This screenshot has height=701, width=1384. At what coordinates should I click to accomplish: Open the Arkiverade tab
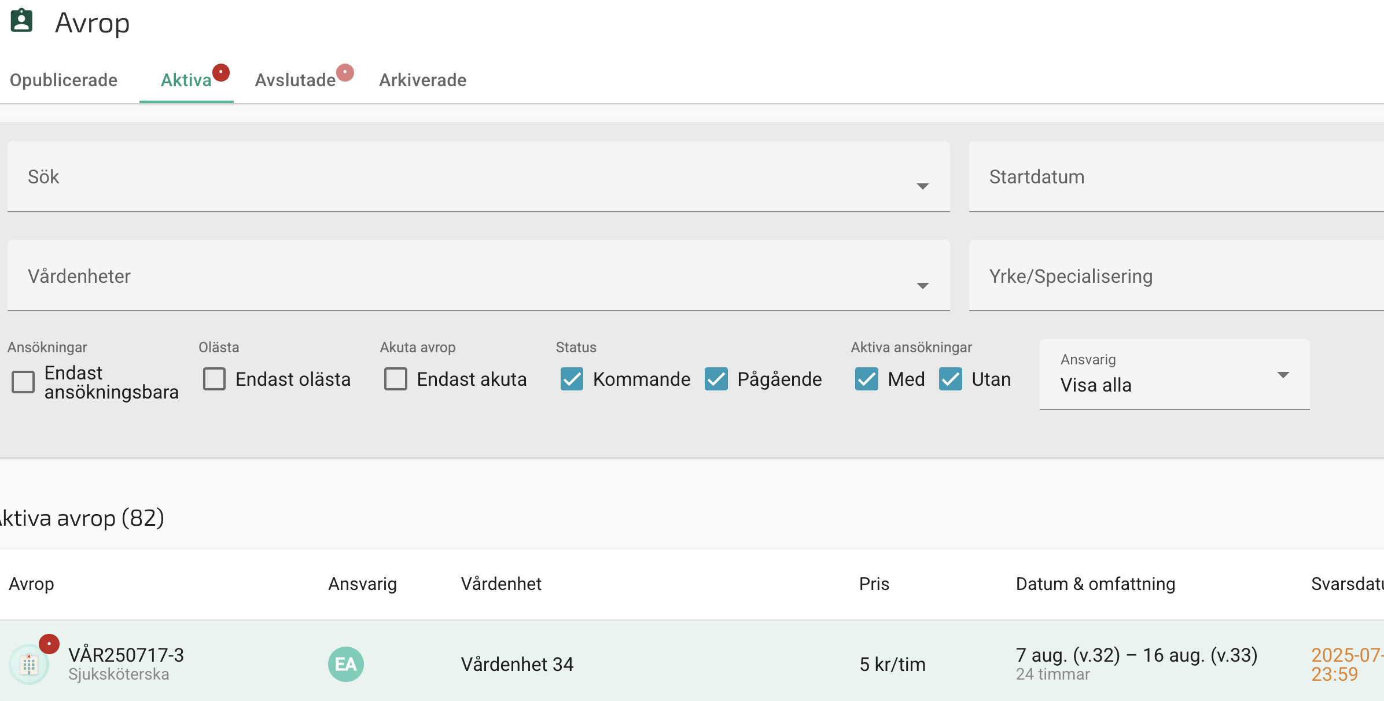coord(422,80)
